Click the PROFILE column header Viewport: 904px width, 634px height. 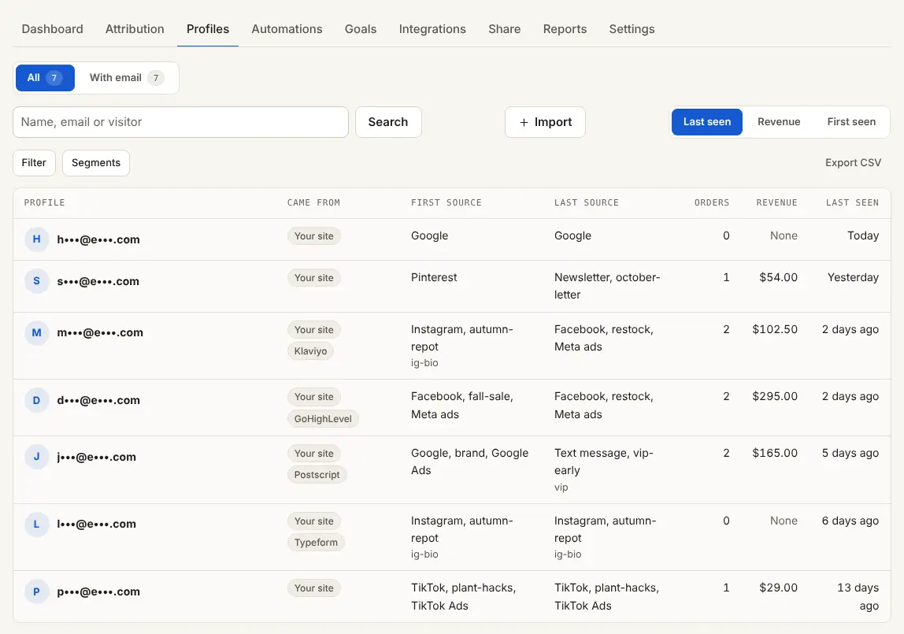click(x=44, y=202)
